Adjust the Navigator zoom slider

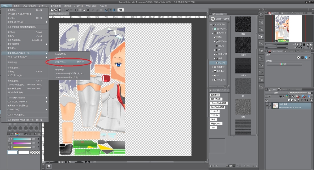pos(277,44)
